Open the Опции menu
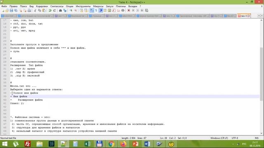Image resolution: width=264 pixels, height=148 pixels. coord(70,6)
